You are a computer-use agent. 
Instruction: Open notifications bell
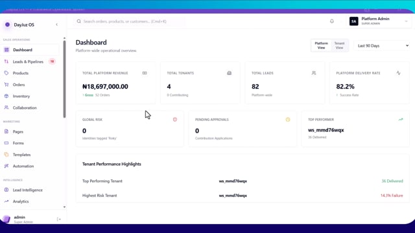click(332, 21)
